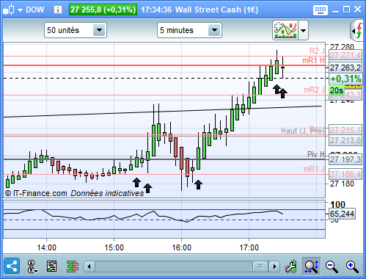Screen dimensions: 366x279
Task: Click the zoom out magnifier
Action: [x=332, y=267]
